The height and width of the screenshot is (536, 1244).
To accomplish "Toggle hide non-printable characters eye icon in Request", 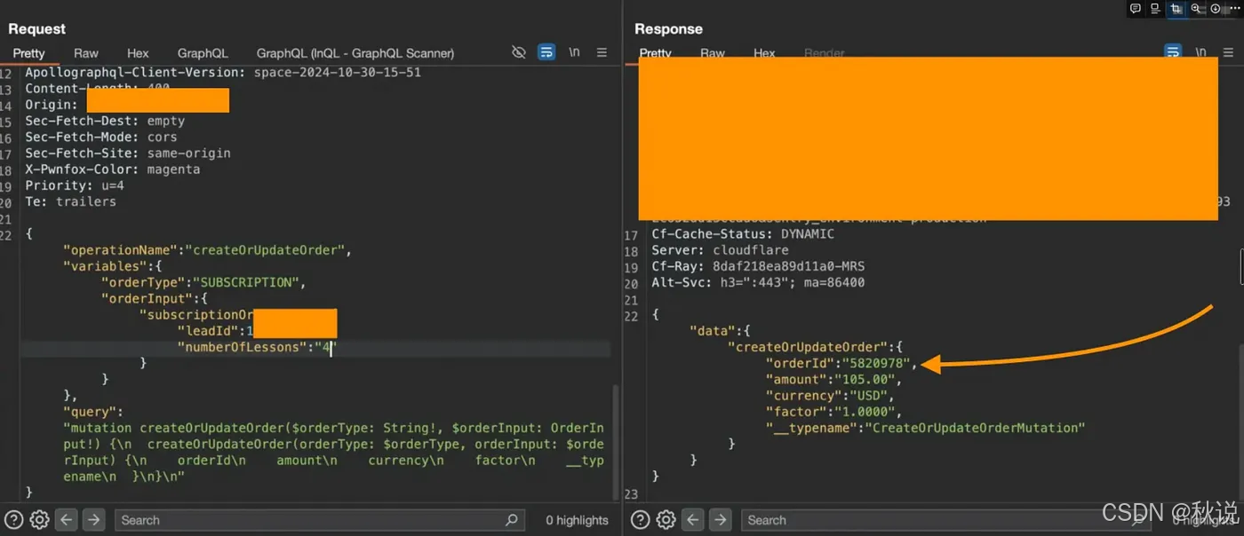I will tap(519, 52).
